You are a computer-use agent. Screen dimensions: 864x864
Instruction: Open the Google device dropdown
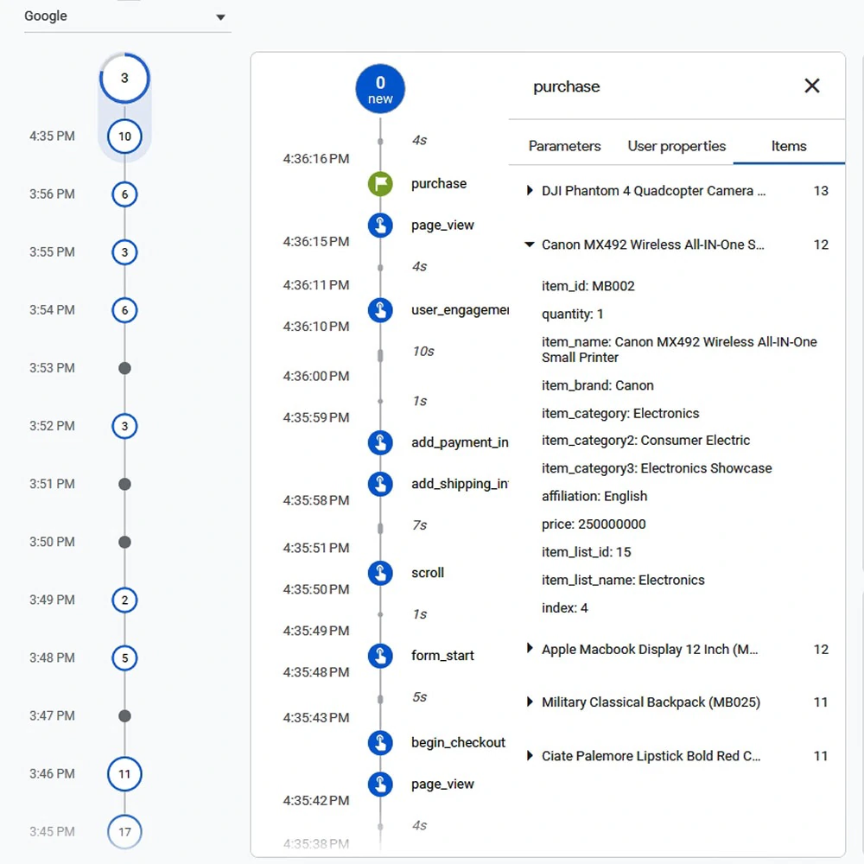[127, 16]
